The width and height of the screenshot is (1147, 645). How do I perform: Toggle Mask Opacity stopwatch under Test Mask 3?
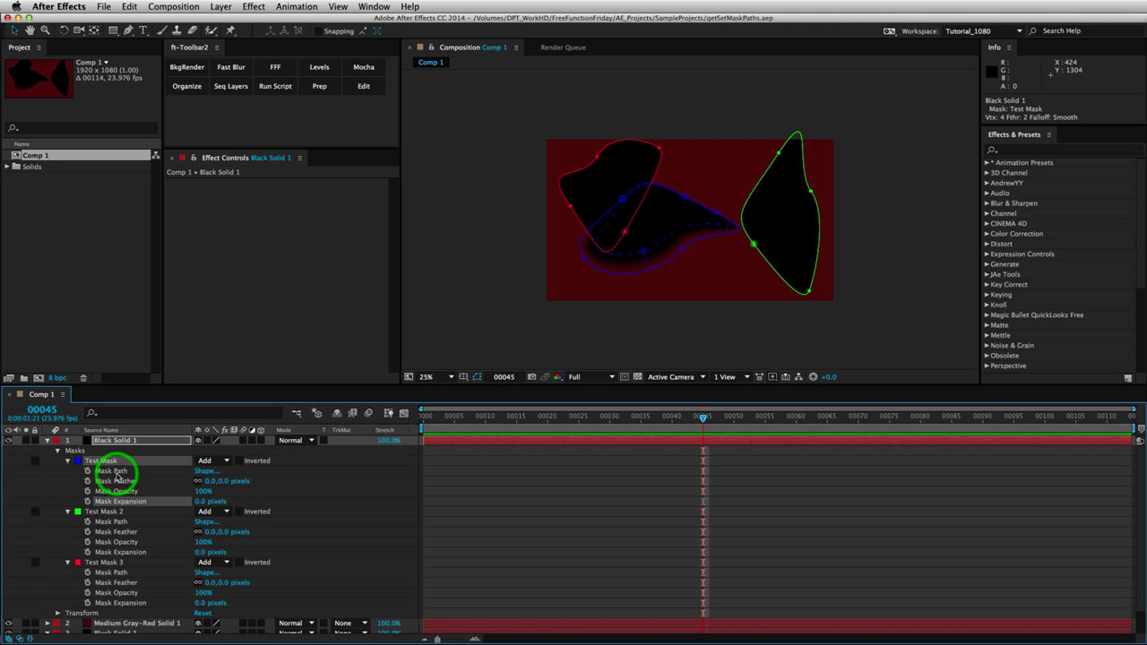click(88, 593)
